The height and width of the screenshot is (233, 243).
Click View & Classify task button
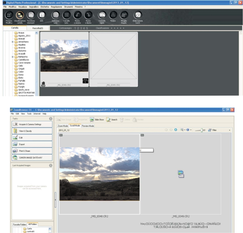32,131
